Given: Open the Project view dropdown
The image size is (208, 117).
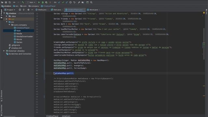Looking at the screenshot, I should [10, 10].
